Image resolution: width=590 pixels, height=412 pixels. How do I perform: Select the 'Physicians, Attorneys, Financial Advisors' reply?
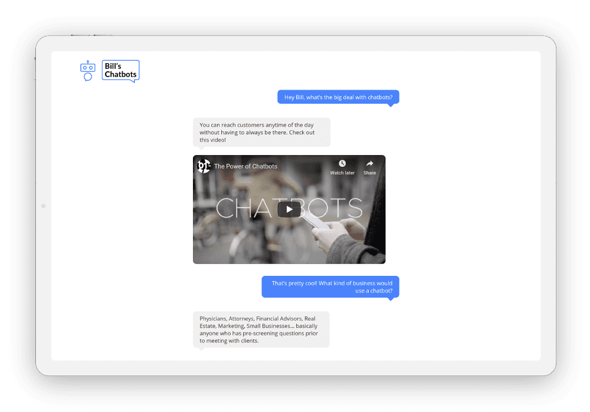(x=261, y=329)
